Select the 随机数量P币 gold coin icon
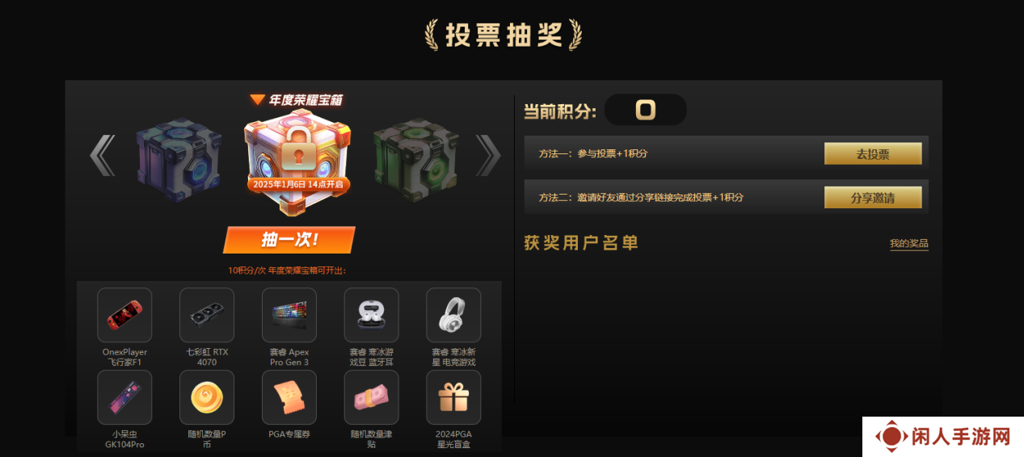Screen dimensions: 1024x457 coord(207,397)
